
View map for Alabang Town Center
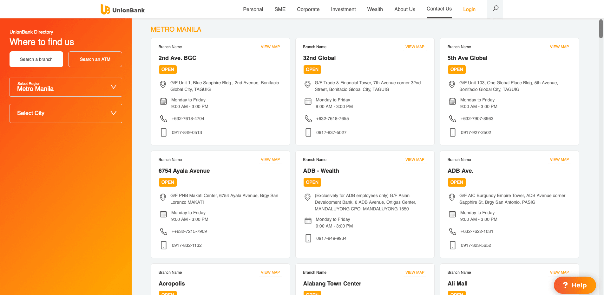(415, 273)
